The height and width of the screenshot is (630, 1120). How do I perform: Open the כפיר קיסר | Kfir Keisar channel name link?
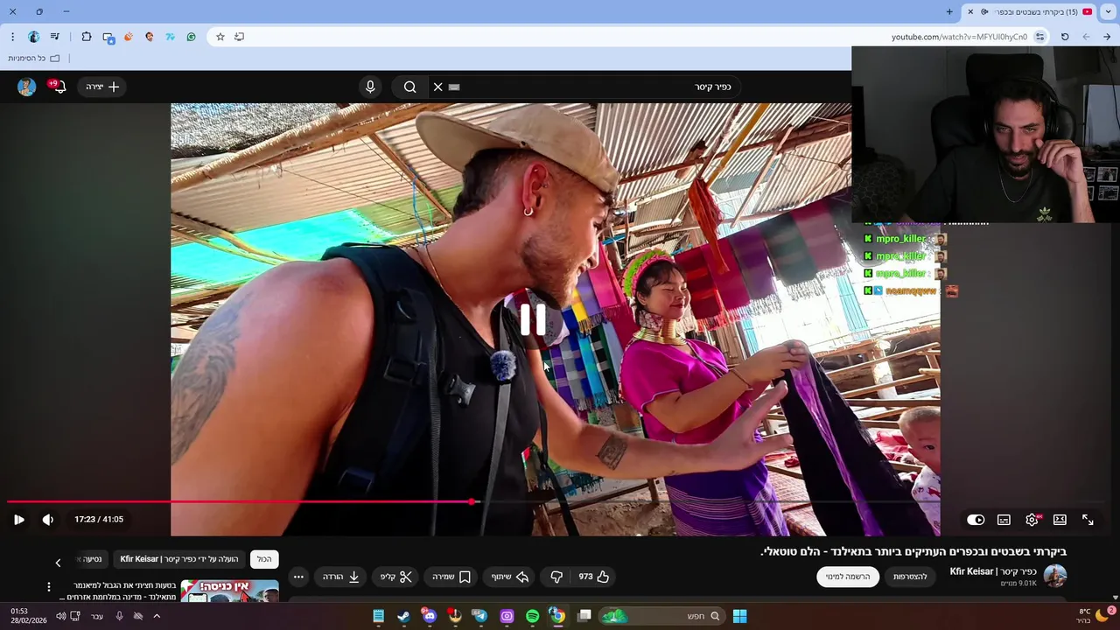tap(993, 571)
